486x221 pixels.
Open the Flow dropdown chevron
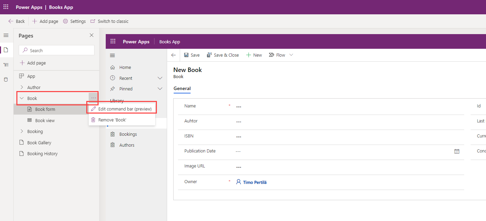(x=291, y=55)
